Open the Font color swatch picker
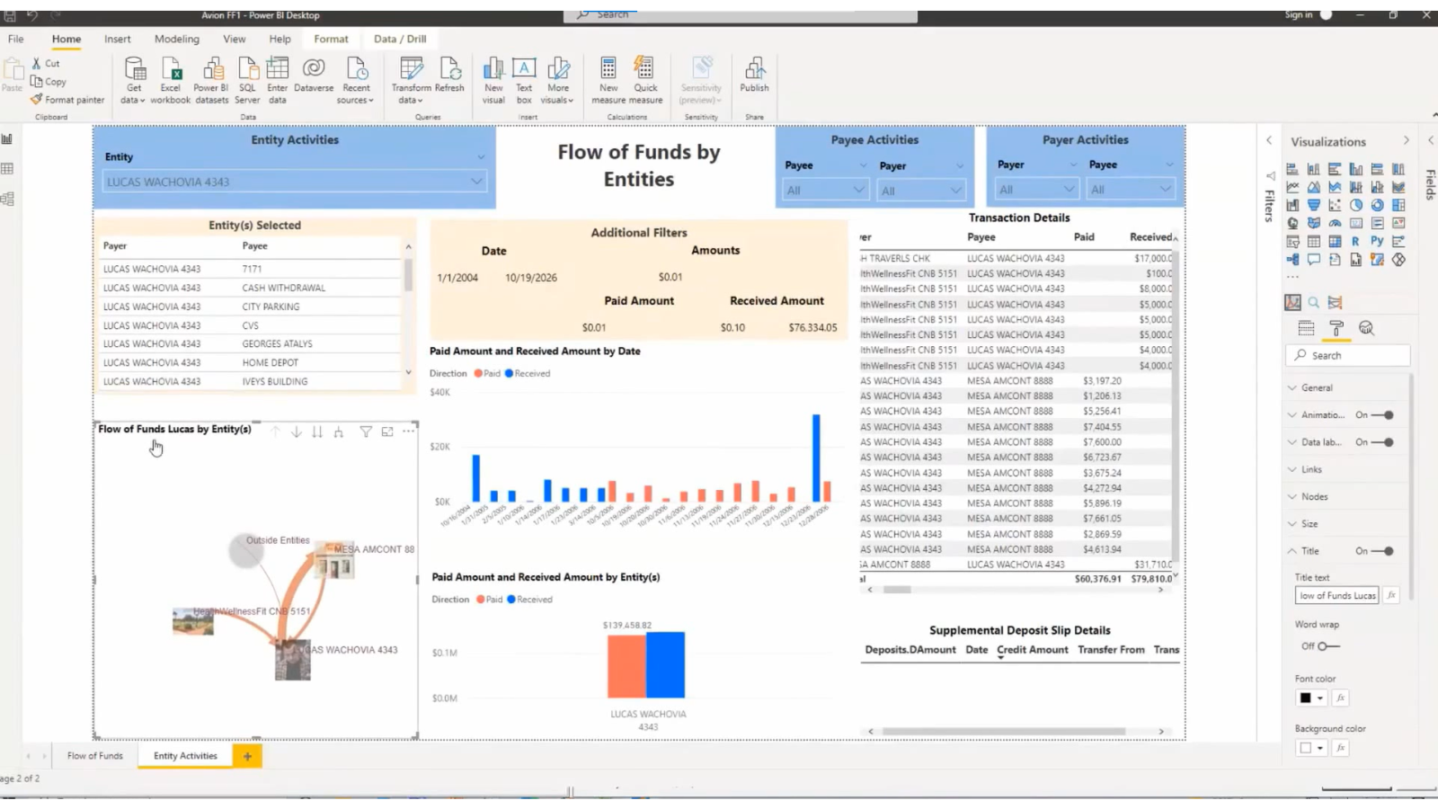1438x809 pixels. [x=1311, y=698]
